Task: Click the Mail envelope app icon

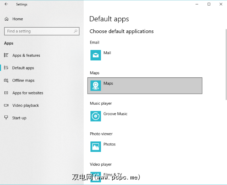Action: [96, 55]
